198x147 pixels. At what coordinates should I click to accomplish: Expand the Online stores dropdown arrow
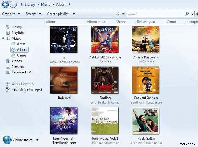pos(38,140)
